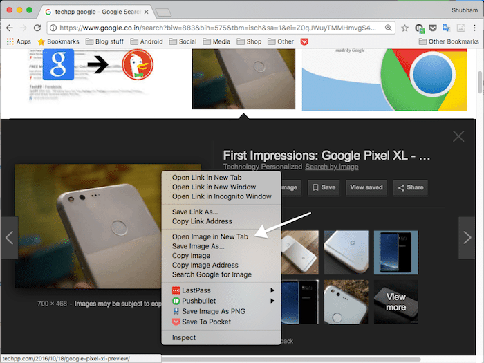
Task: View site info via the address bar icon
Action: 53,28
